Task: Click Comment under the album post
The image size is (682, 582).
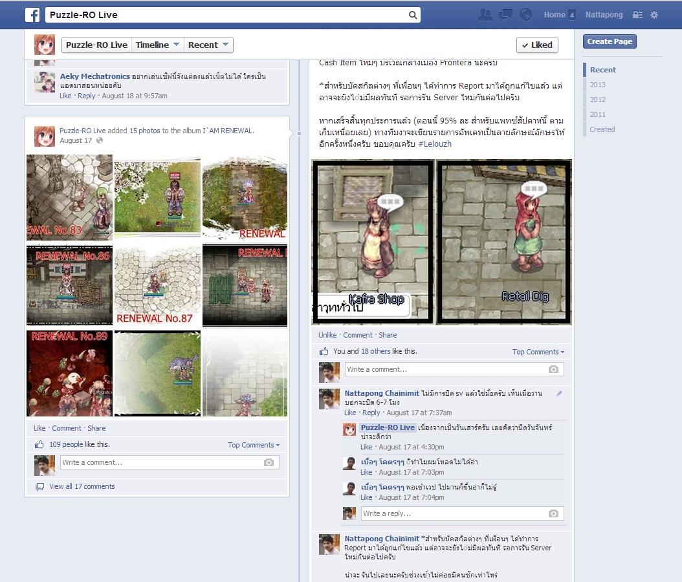Action: [x=67, y=428]
